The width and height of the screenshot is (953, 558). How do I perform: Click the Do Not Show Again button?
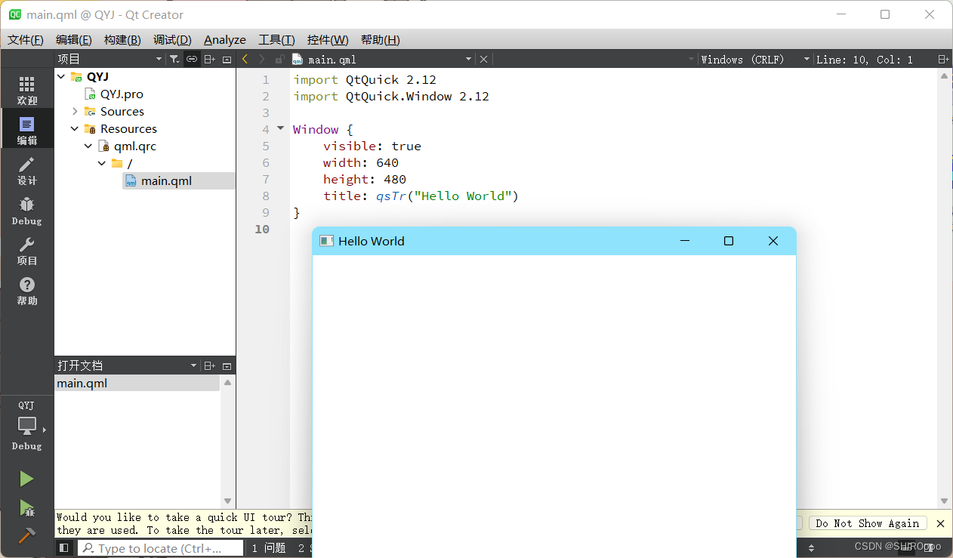(868, 523)
